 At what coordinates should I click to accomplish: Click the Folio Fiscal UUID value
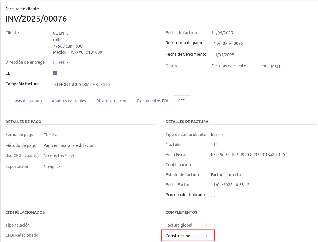pos(249,155)
